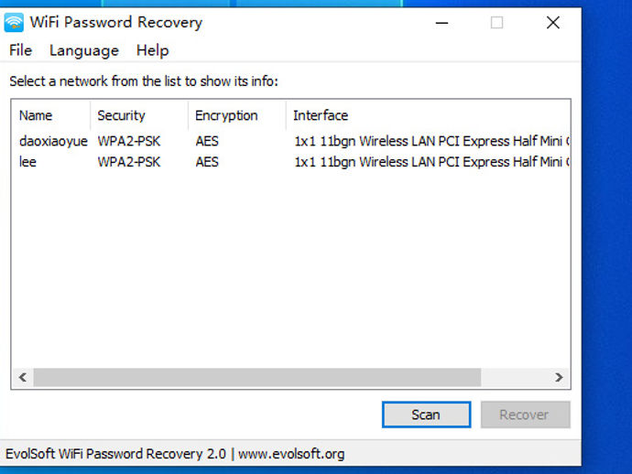Screen dimensions: 632x474
Task: Click the Recover button
Action: click(525, 415)
